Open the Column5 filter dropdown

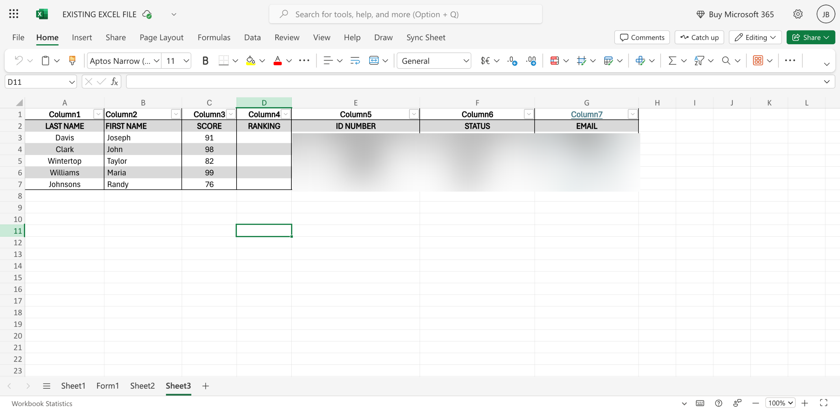(414, 114)
